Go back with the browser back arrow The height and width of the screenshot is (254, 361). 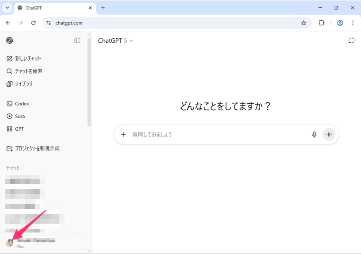point(8,23)
